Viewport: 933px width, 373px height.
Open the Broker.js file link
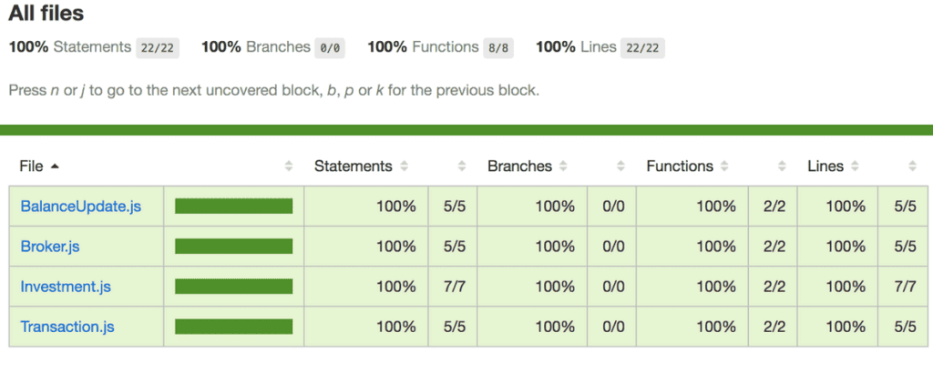pyautogui.click(x=56, y=247)
